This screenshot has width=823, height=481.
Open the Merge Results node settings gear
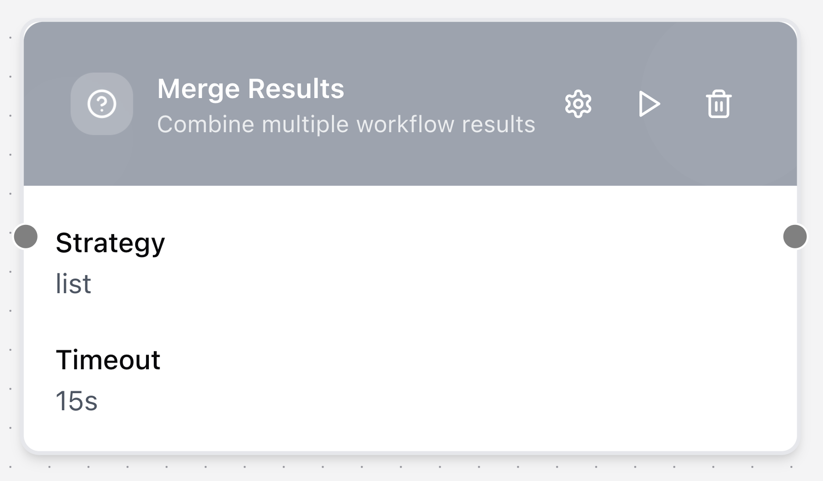click(578, 104)
